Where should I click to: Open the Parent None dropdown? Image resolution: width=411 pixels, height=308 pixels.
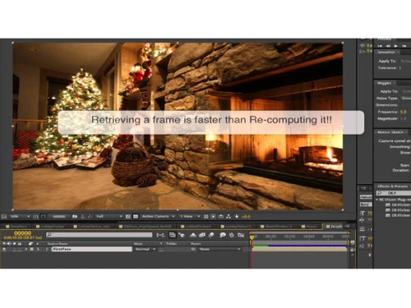click(219, 249)
